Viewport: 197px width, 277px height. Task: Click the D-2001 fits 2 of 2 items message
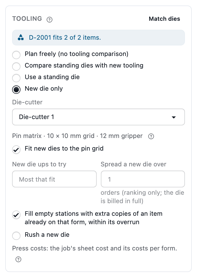pos(65,38)
